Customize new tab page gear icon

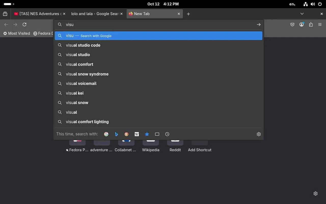coord(316,194)
